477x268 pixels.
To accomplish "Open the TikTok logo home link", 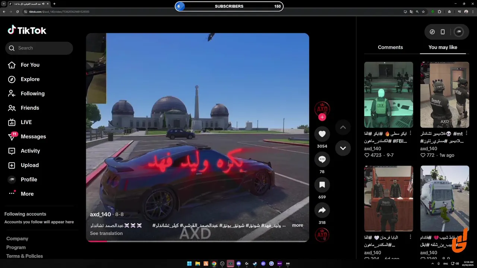I will [27, 30].
